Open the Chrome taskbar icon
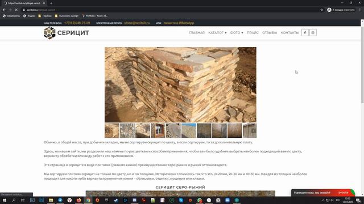The width and height of the screenshot is (364, 204). coord(88,200)
